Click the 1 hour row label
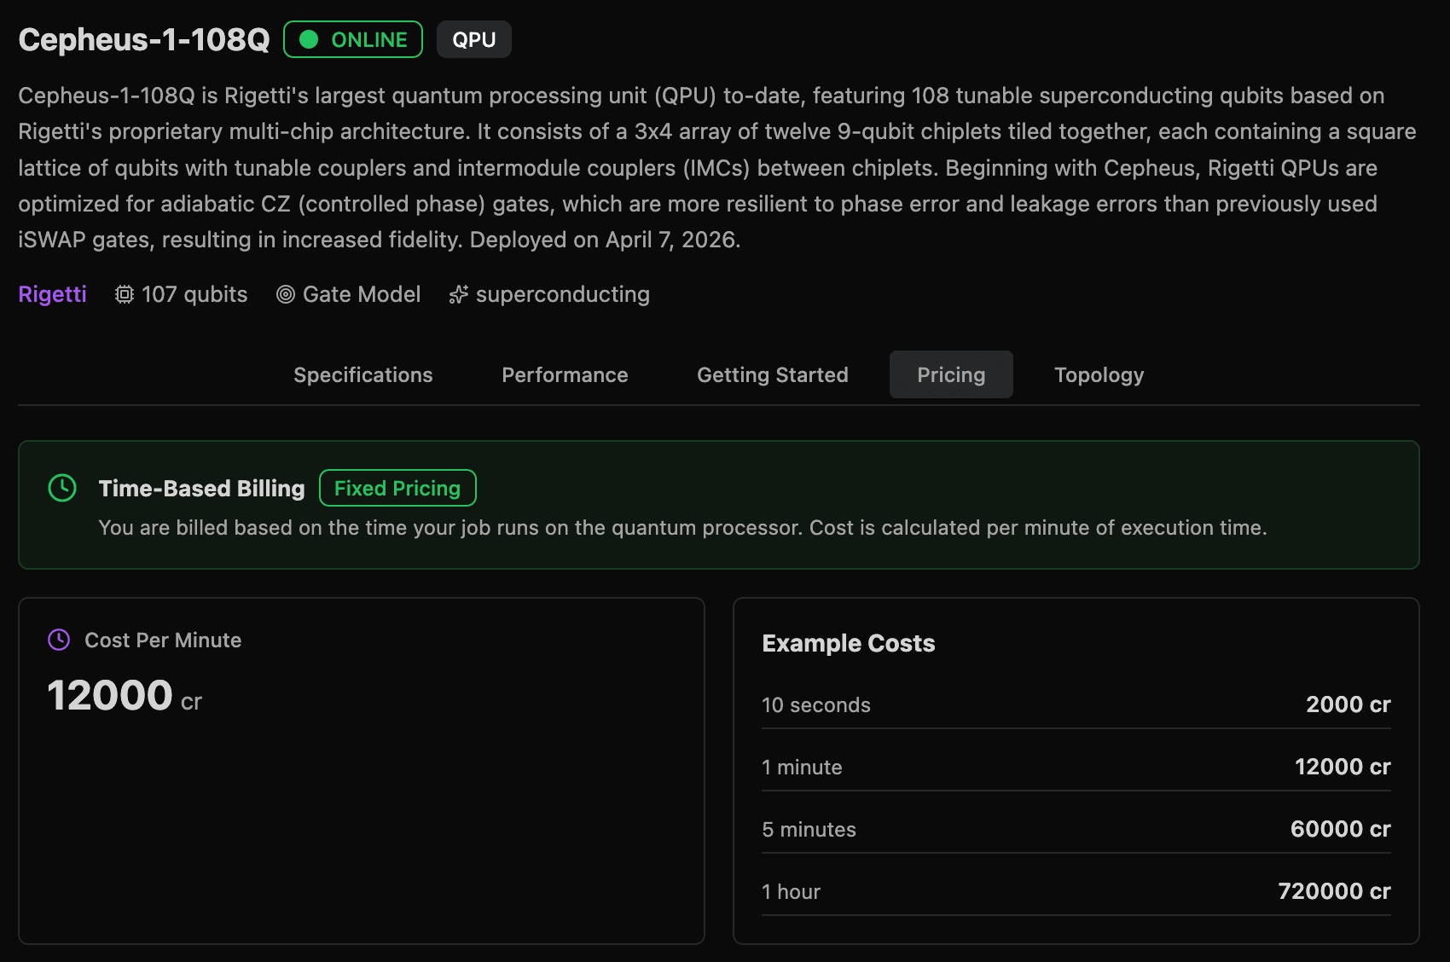This screenshot has width=1450, height=962. click(x=791, y=892)
